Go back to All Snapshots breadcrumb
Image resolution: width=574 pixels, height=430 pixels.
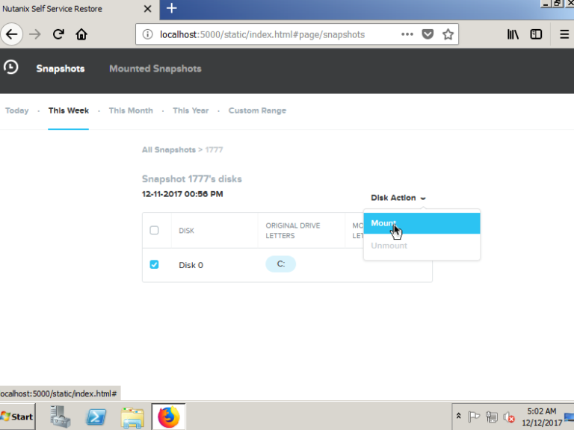coord(169,150)
